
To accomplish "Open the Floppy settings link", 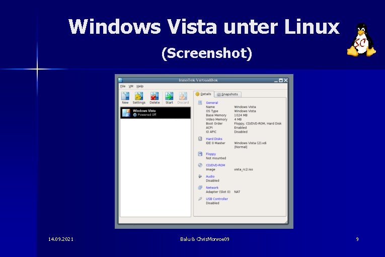I will coord(211,154).
